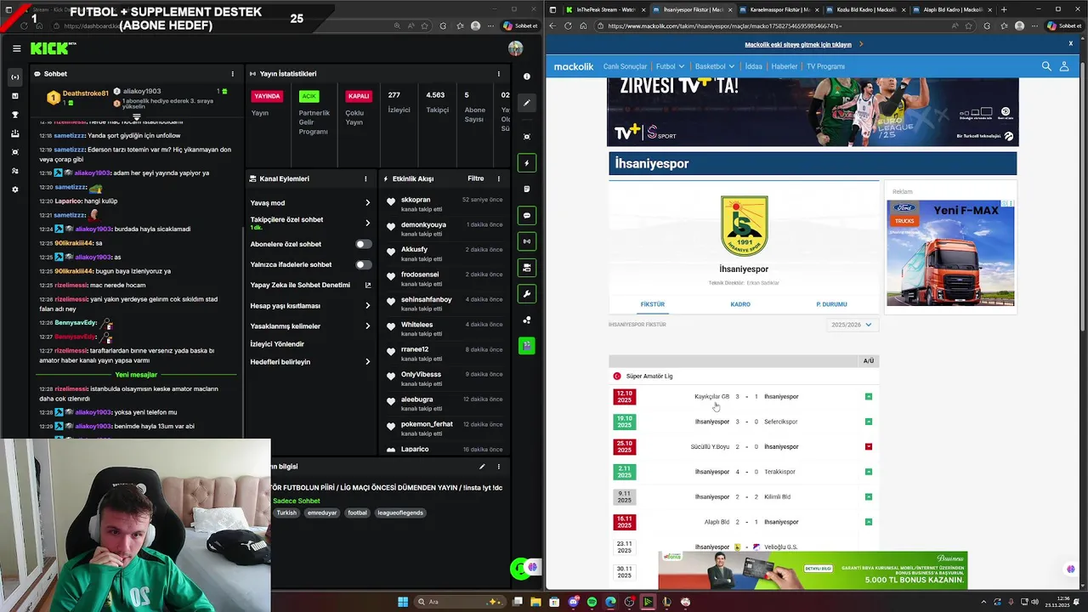
Task: Switch to InThePeak Stream browser tab
Action: [x=605, y=9]
